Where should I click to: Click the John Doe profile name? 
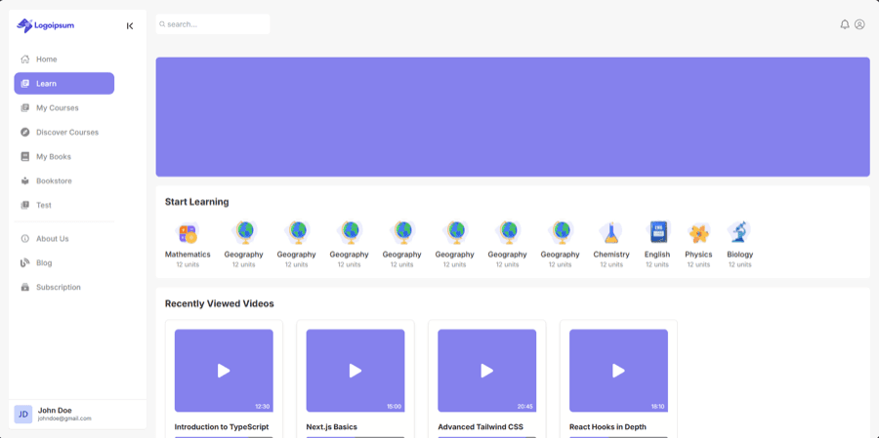click(x=55, y=411)
